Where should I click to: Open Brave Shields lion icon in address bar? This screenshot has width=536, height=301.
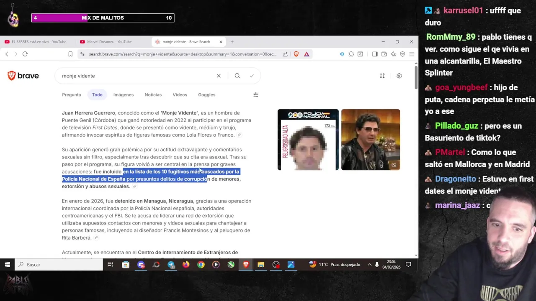tap(296, 54)
